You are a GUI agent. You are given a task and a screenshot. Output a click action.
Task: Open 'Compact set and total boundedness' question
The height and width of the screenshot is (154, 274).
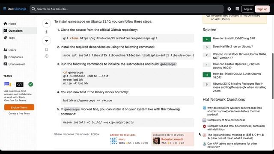tap(236, 127)
